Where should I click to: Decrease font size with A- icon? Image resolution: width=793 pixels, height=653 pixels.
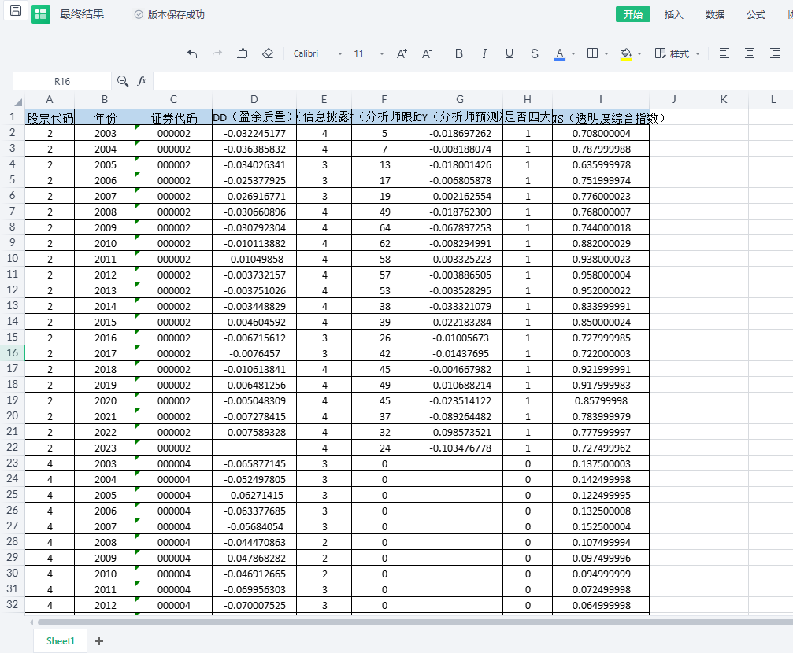[428, 53]
